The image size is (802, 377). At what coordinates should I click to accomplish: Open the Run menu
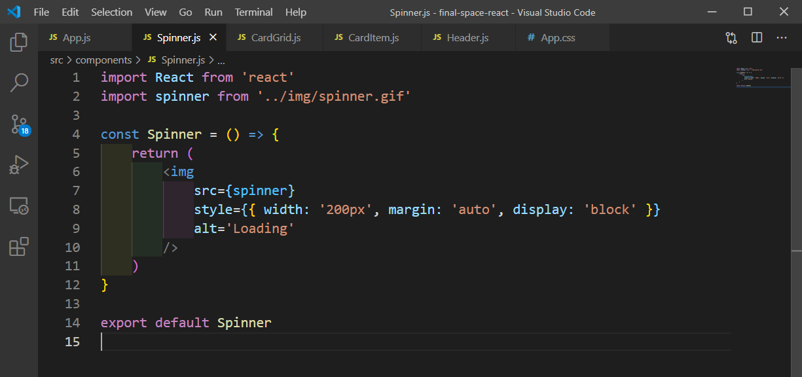(213, 12)
